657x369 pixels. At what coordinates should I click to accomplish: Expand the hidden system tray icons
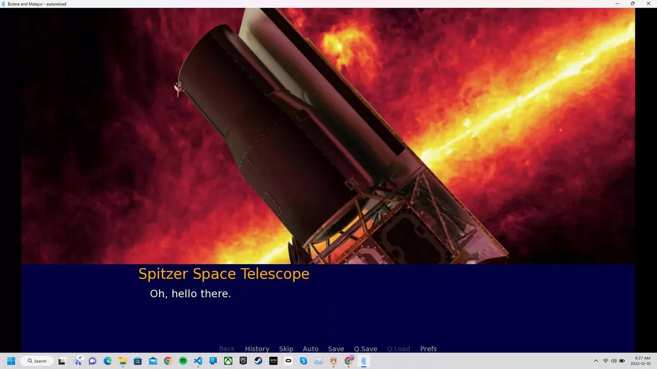596,361
